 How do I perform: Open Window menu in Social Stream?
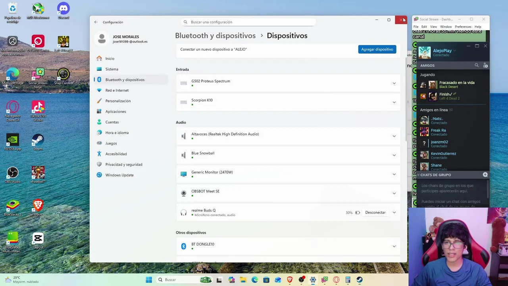pos(446,27)
